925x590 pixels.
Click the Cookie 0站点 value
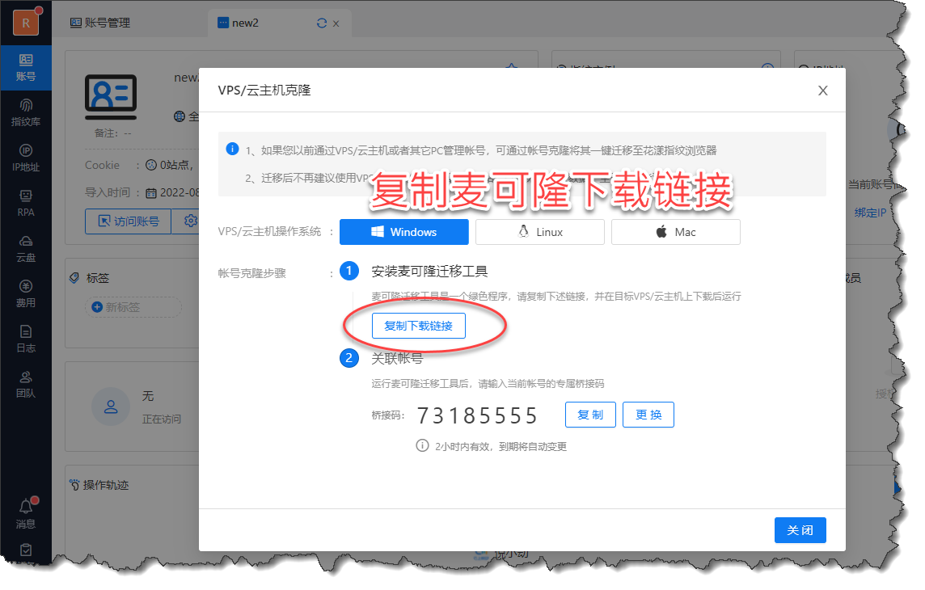170,165
